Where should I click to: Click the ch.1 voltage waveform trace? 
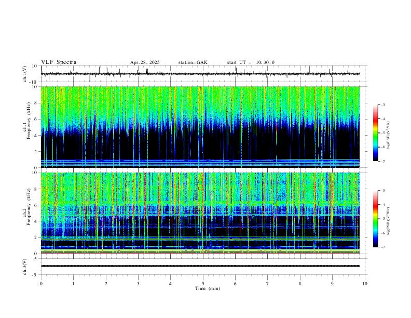[200, 74]
